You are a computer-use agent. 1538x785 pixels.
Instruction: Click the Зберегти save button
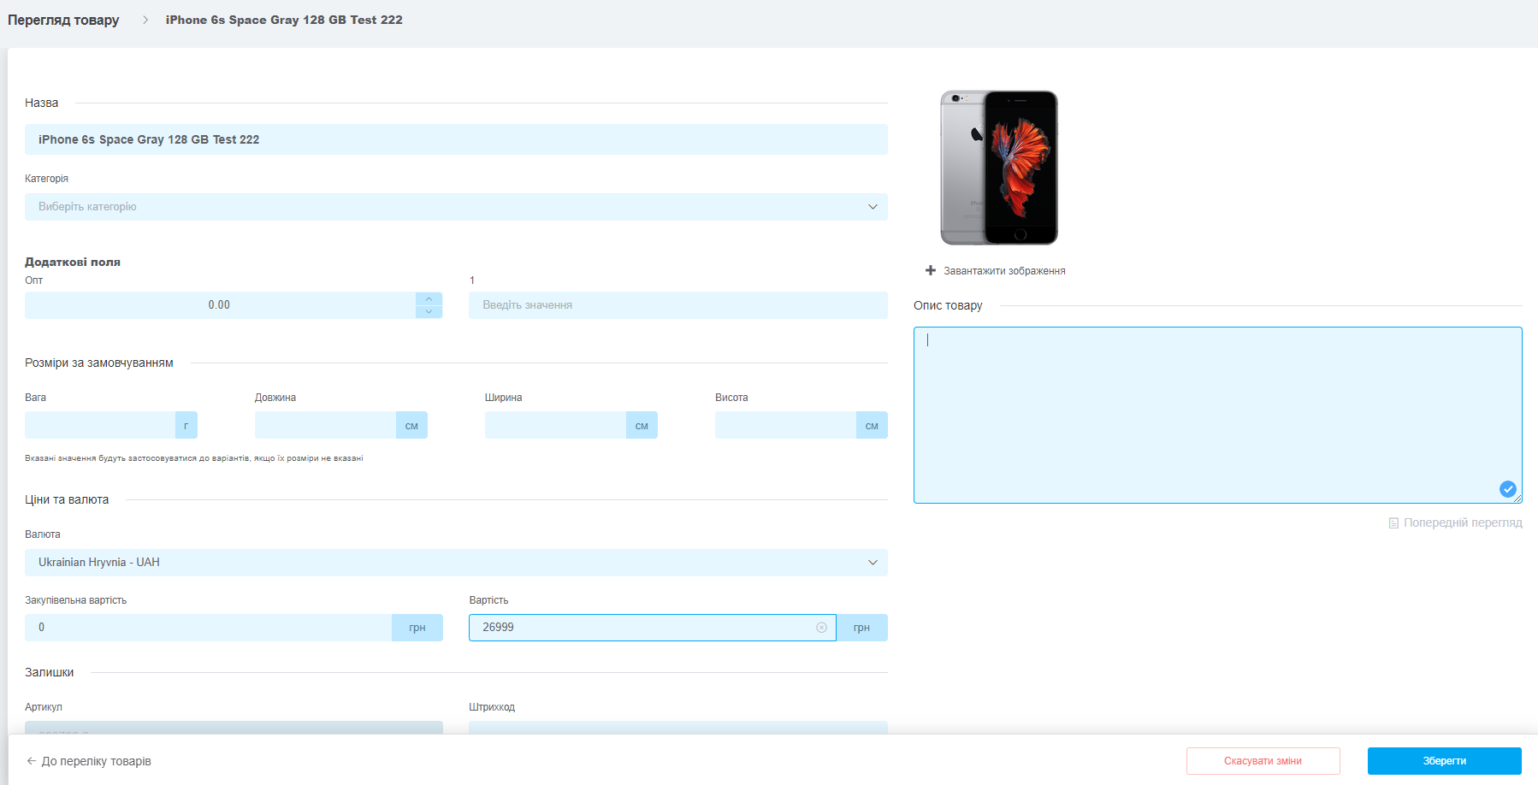1444,761
